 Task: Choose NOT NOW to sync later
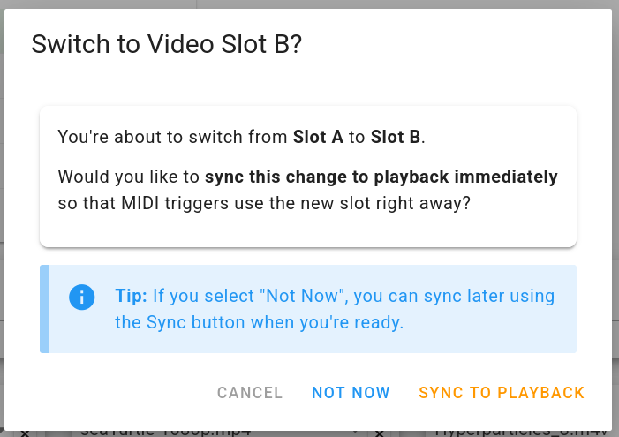click(x=351, y=393)
